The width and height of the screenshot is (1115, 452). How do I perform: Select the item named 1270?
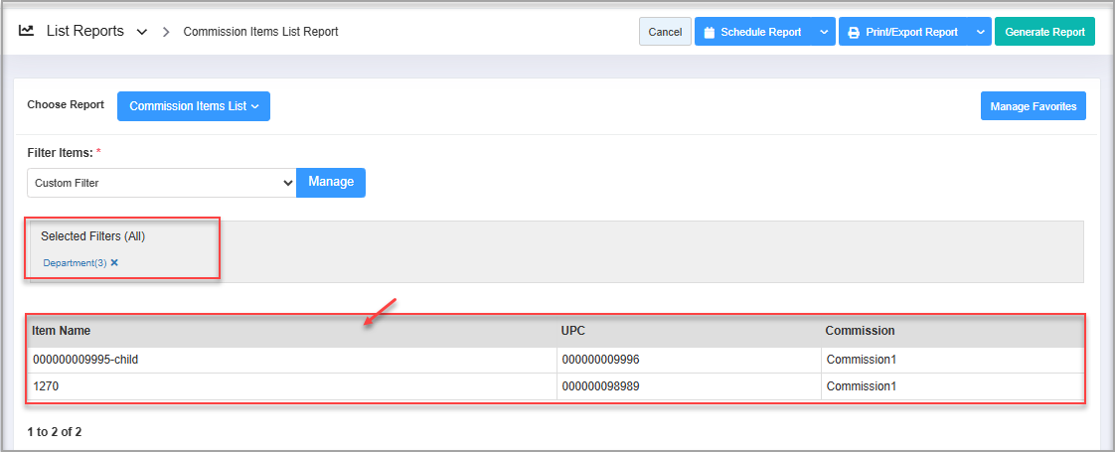(x=47, y=386)
